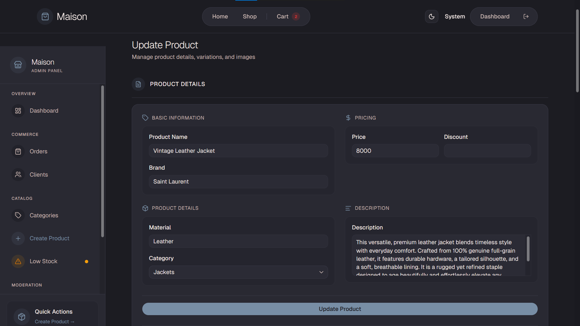Click the 'CATALOG' section label
Viewport: 580px width, 326px height.
pyautogui.click(x=22, y=199)
